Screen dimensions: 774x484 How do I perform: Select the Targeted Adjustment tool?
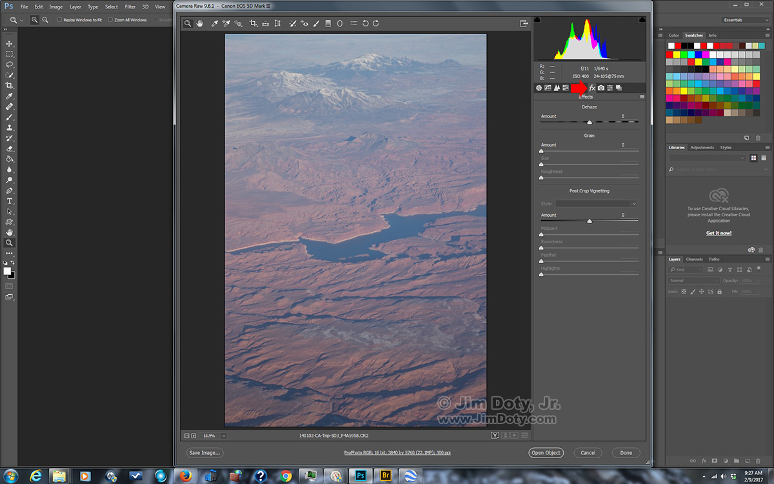(238, 23)
